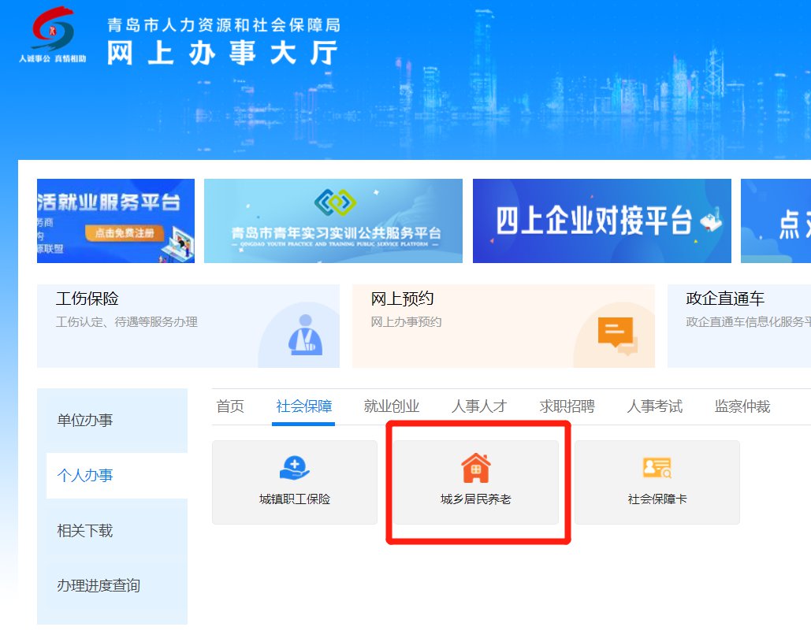The width and height of the screenshot is (811, 638).
Task: Switch to the 人事人才 tab
Action: pos(479,406)
